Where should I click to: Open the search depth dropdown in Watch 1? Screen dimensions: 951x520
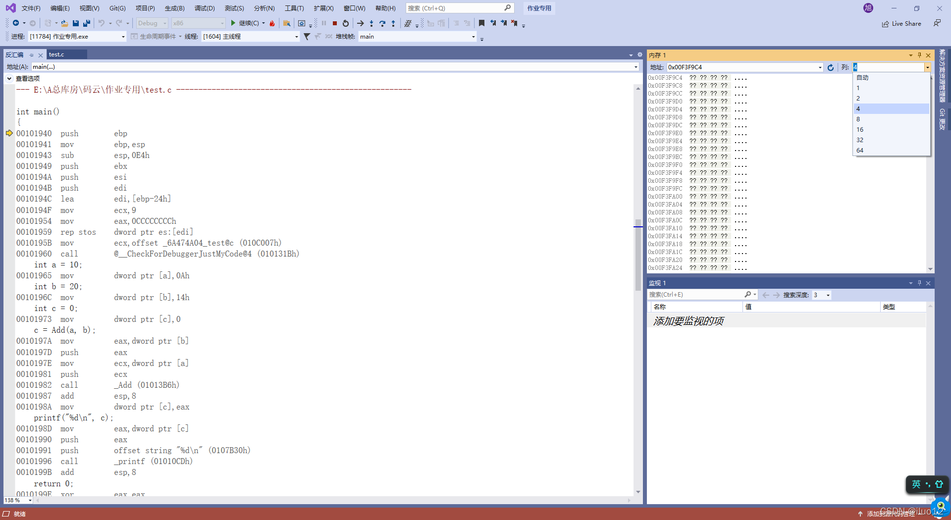(x=828, y=295)
